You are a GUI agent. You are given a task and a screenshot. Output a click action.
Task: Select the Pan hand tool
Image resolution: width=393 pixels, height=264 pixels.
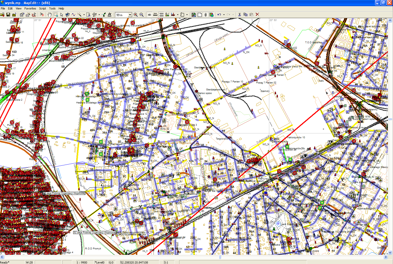pos(50,15)
